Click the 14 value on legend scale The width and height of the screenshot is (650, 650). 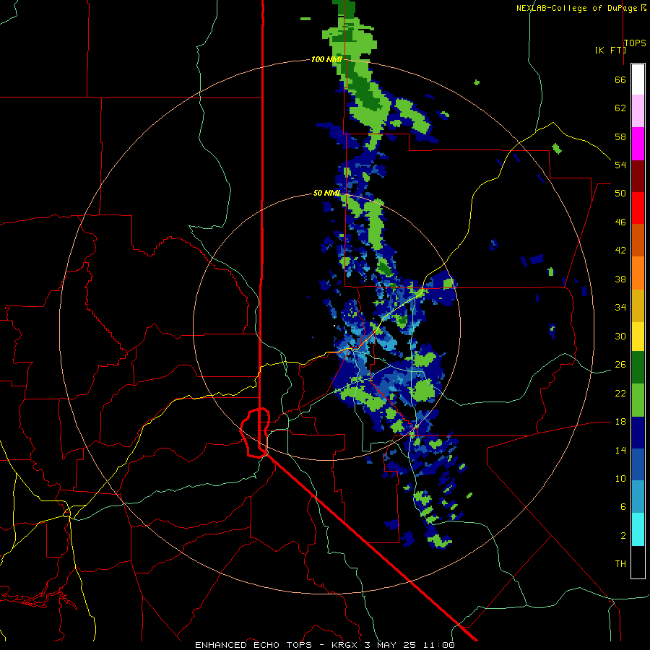(x=620, y=450)
